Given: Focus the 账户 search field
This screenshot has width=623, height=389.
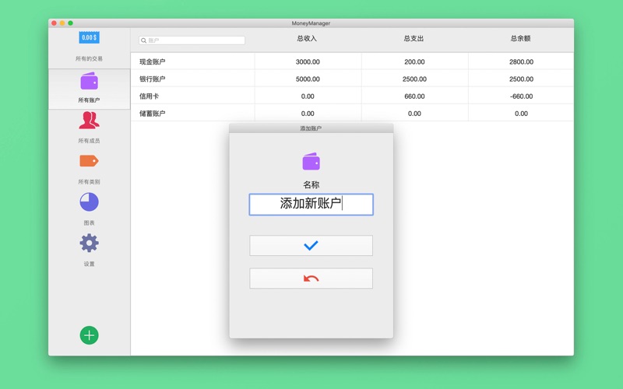Looking at the screenshot, I should 192,40.
